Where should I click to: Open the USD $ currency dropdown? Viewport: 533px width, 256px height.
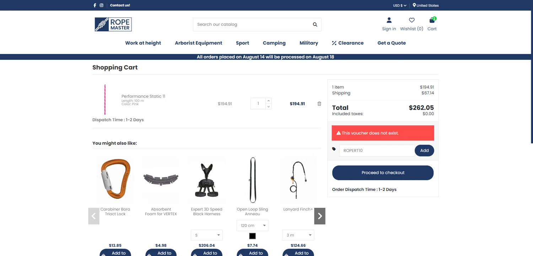coord(400,5)
